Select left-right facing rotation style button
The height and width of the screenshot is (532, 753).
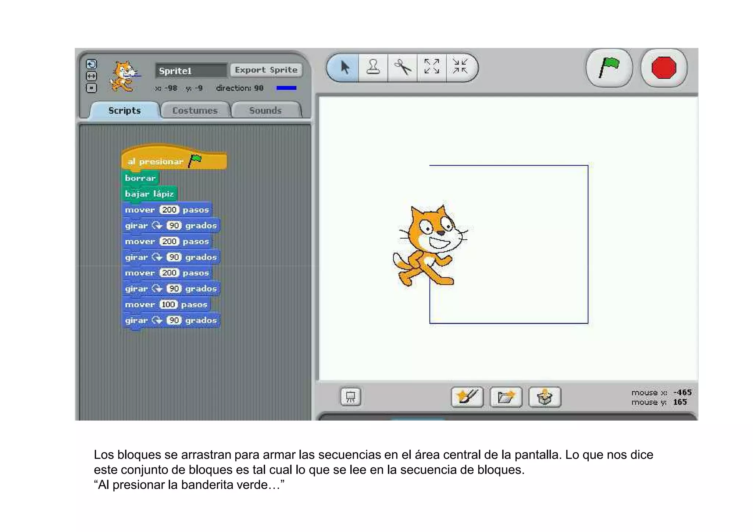[x=91, y=76]
